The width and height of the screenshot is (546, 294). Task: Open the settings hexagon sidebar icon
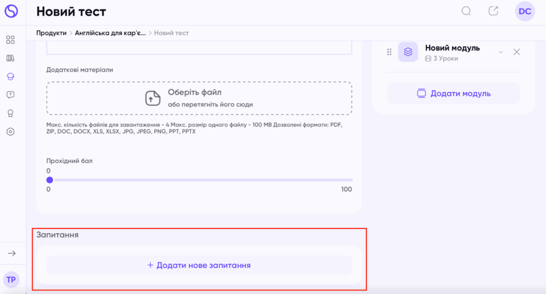[11, 132]
